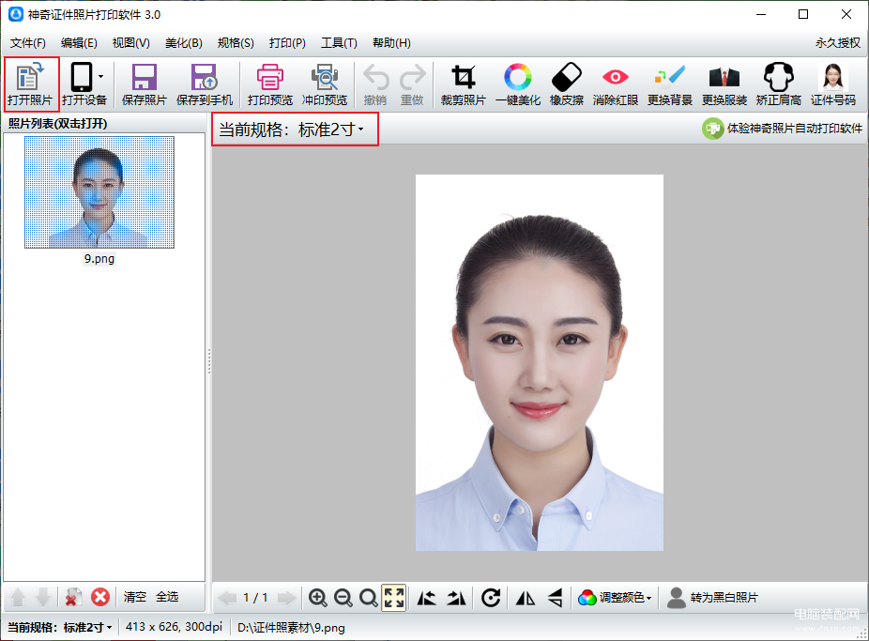
Task: Expand the Adjust Color (调整颜色) dropdown
Action: [615, 597]
